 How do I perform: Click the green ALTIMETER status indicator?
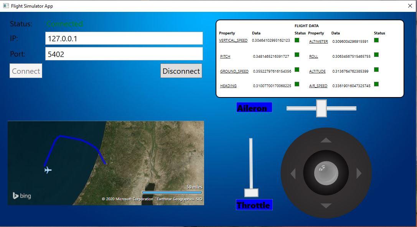click(x=376, y=40)
